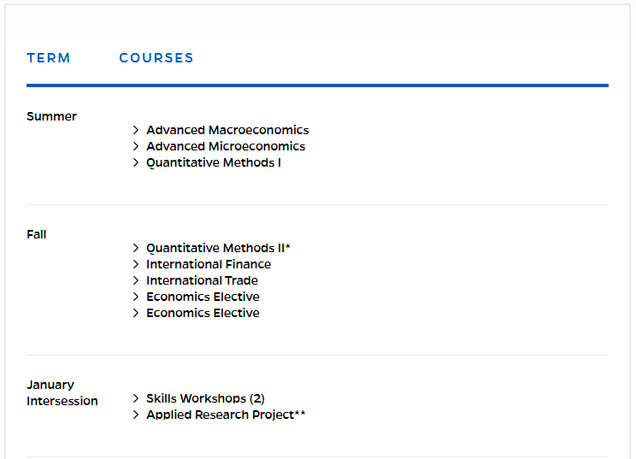Select the International Trade course

202,280
